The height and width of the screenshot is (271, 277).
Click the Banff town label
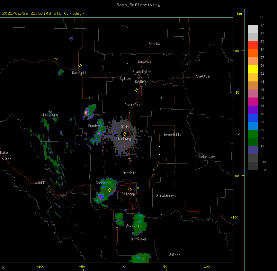tap(40, 182)
